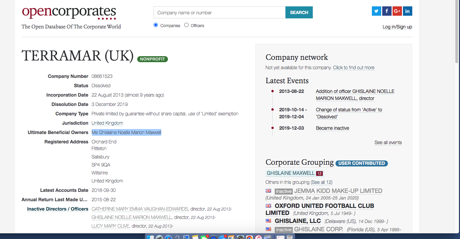The height and width of the screenshot is (239, 460).
Task: Select the Officers radio button
Action: pyautogui.click(x=186, y=25)
